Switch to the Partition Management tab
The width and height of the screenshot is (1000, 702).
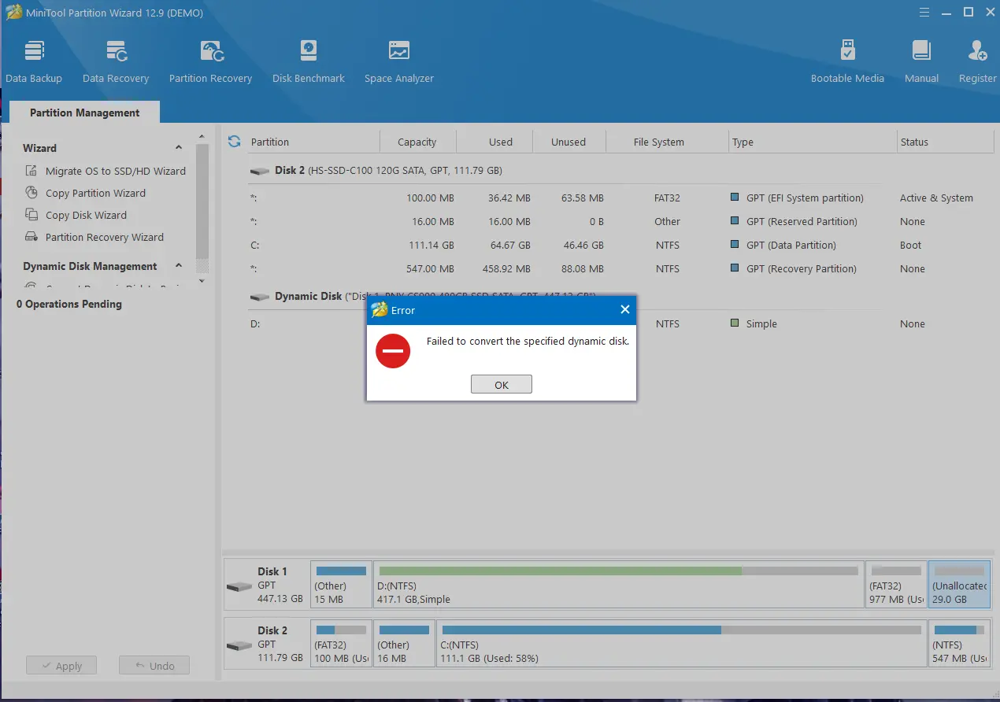click(85, 113)
